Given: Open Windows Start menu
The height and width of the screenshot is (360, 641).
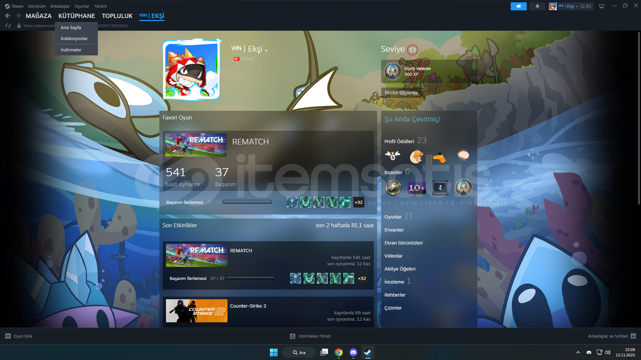Looking at the screenshot, I should (274, 352).
